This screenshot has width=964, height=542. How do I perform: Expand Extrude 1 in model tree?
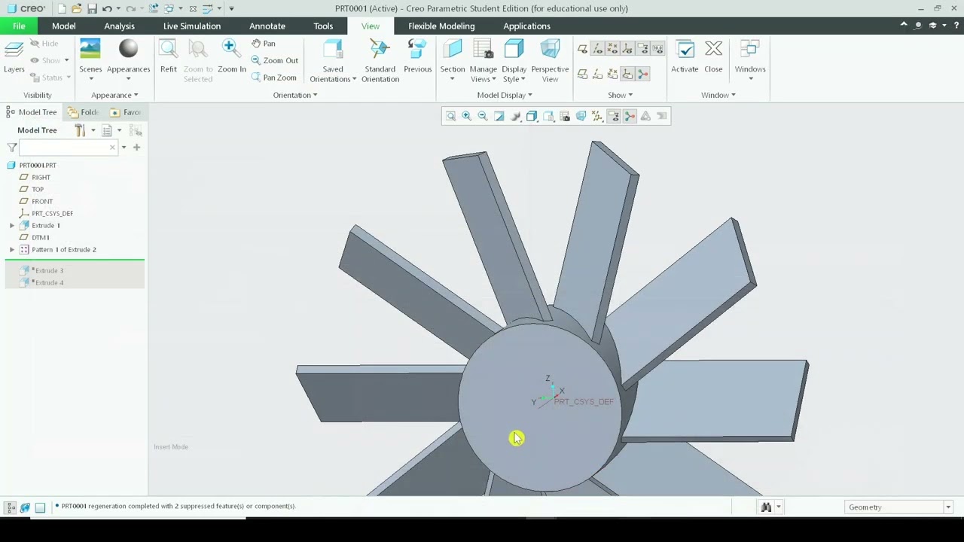click(x=12, y=226)
